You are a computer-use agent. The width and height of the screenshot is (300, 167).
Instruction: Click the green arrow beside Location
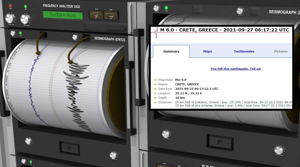tap(155, 93)
